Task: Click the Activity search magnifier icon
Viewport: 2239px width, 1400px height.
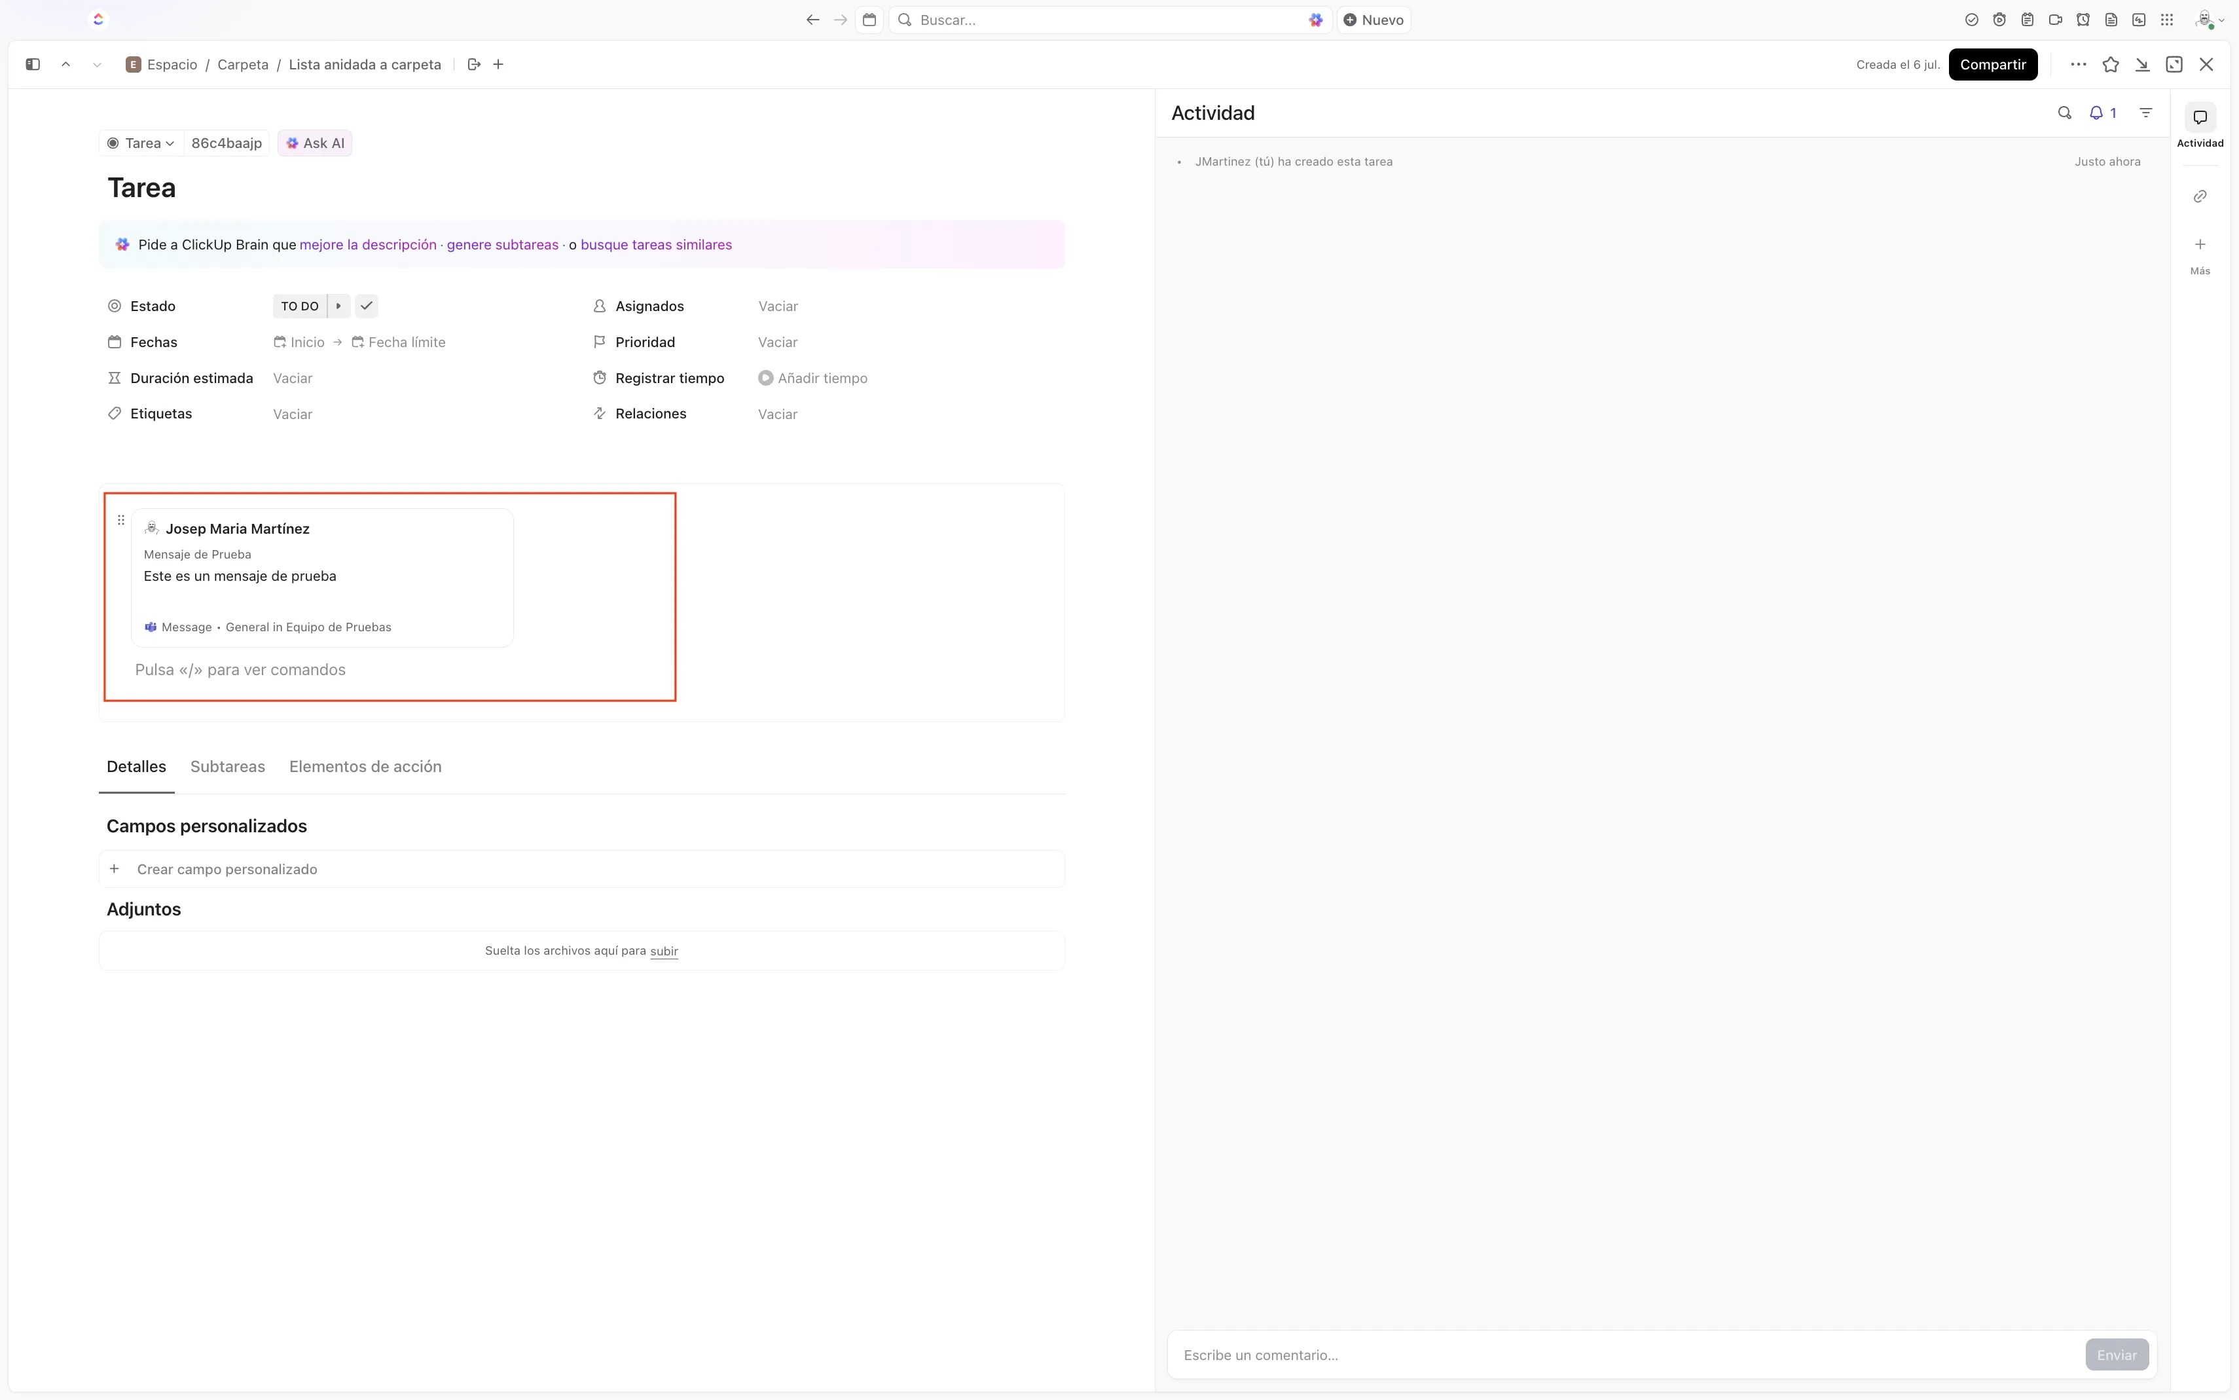Action: coord(2064,113)
